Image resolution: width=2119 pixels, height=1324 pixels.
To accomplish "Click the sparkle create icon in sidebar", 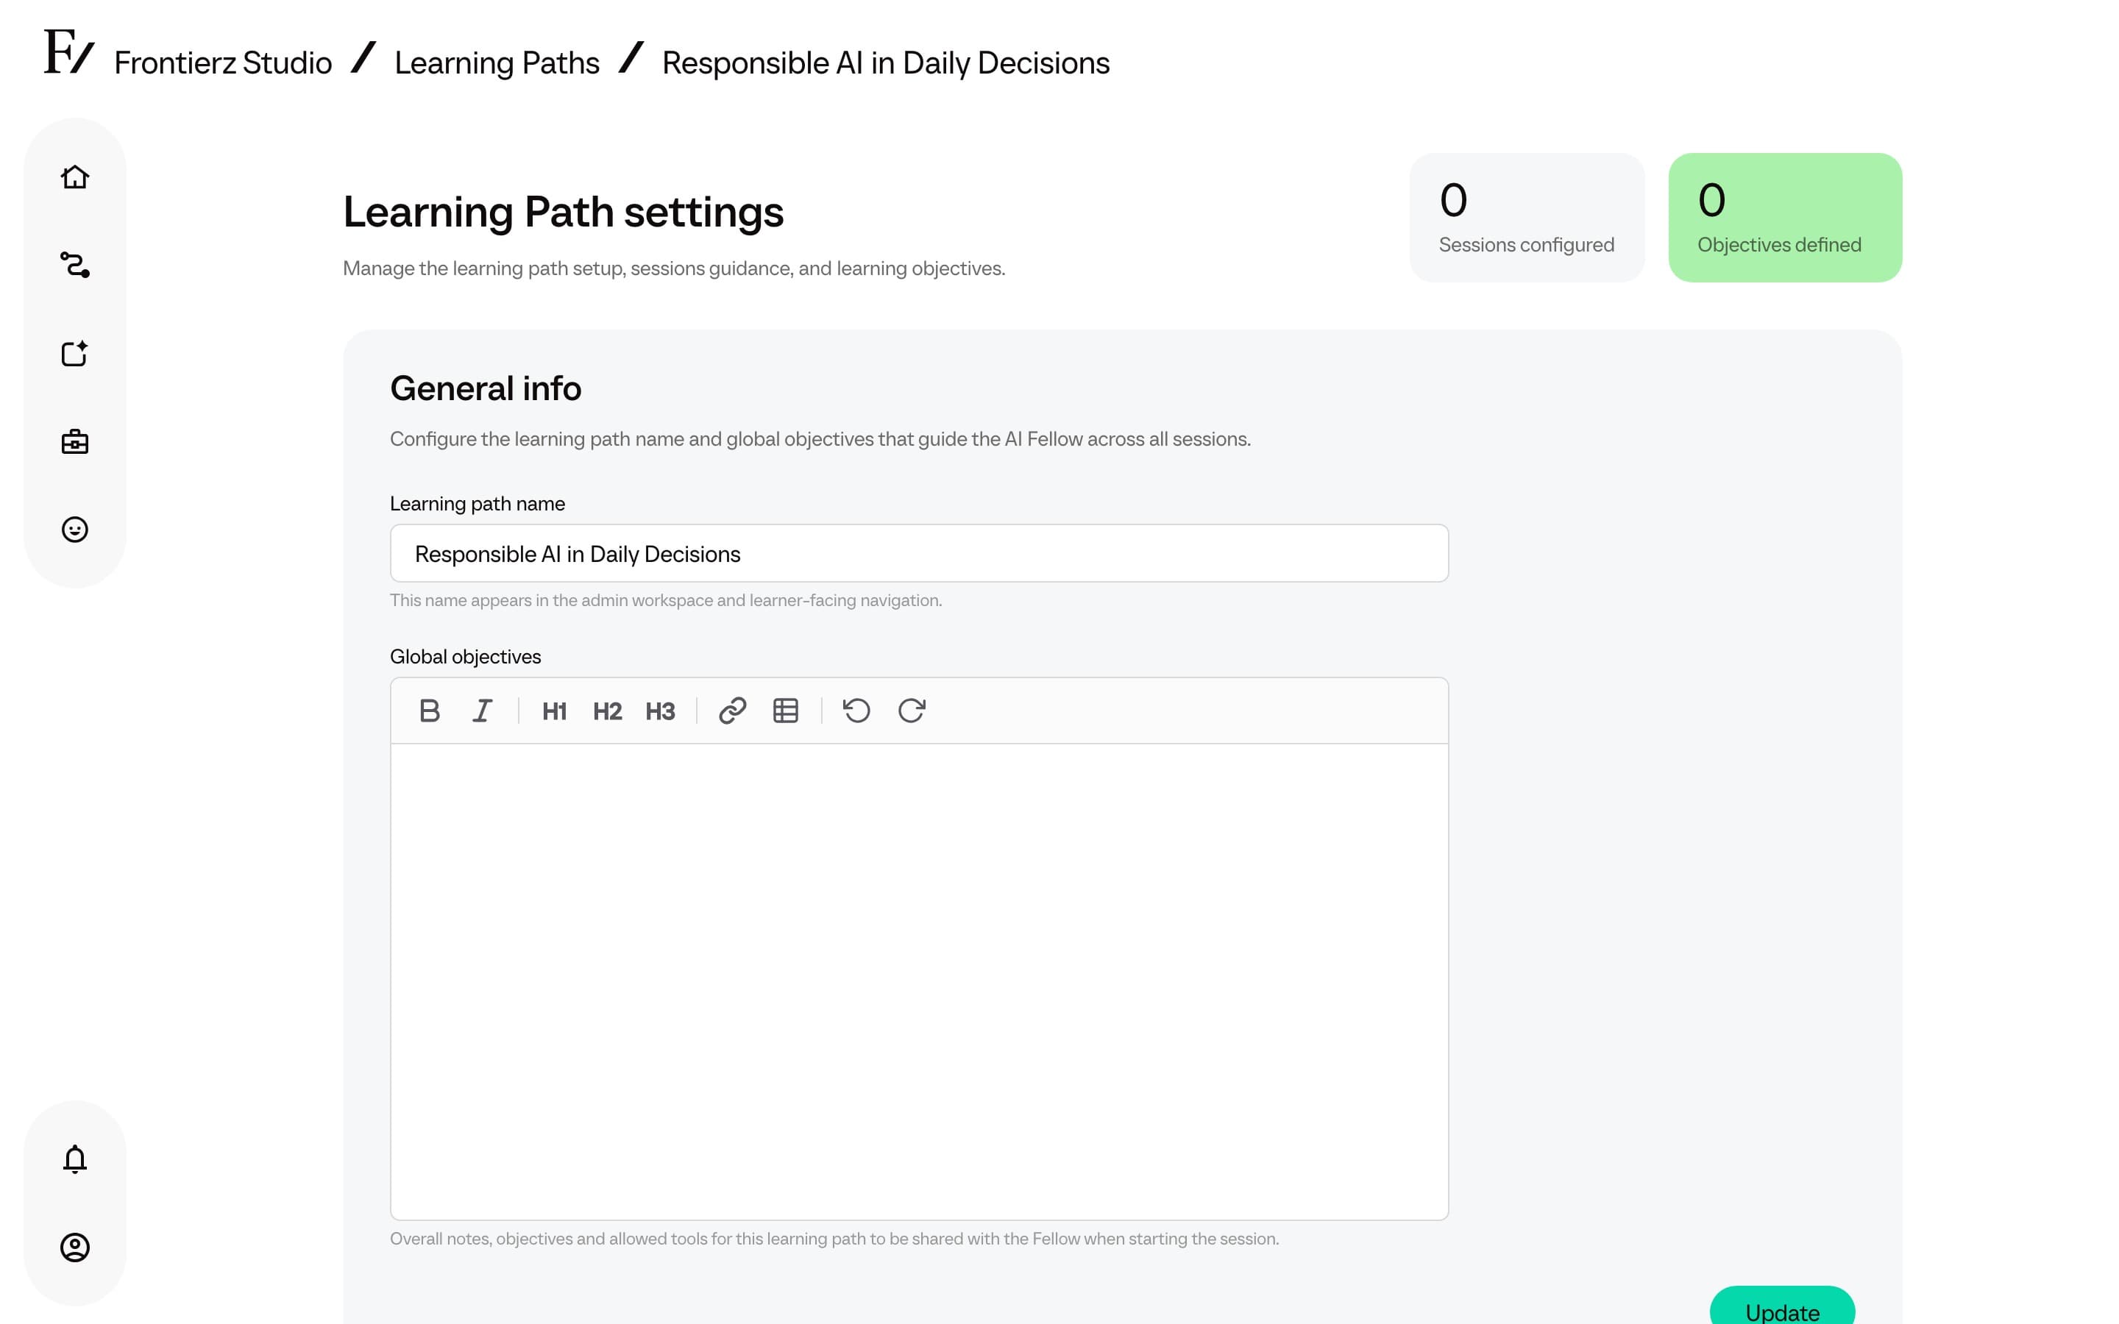I will tap(74, 353).
